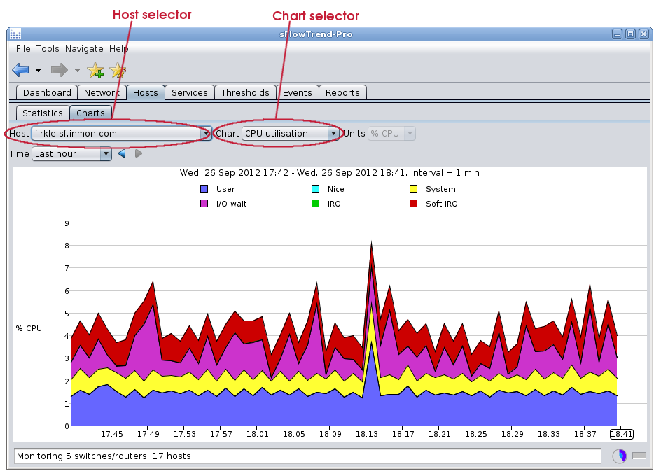The width and height of the screenshot is (661, 476).
Task: Click the 18:41 time marker on axis
Action: [x=620, y=434]
